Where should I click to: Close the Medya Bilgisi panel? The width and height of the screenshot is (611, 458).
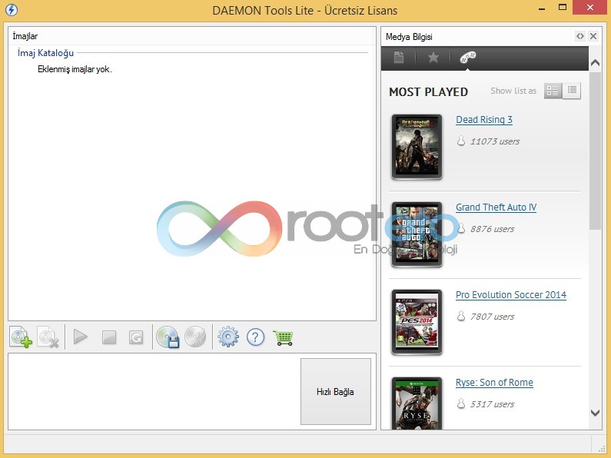593,36
